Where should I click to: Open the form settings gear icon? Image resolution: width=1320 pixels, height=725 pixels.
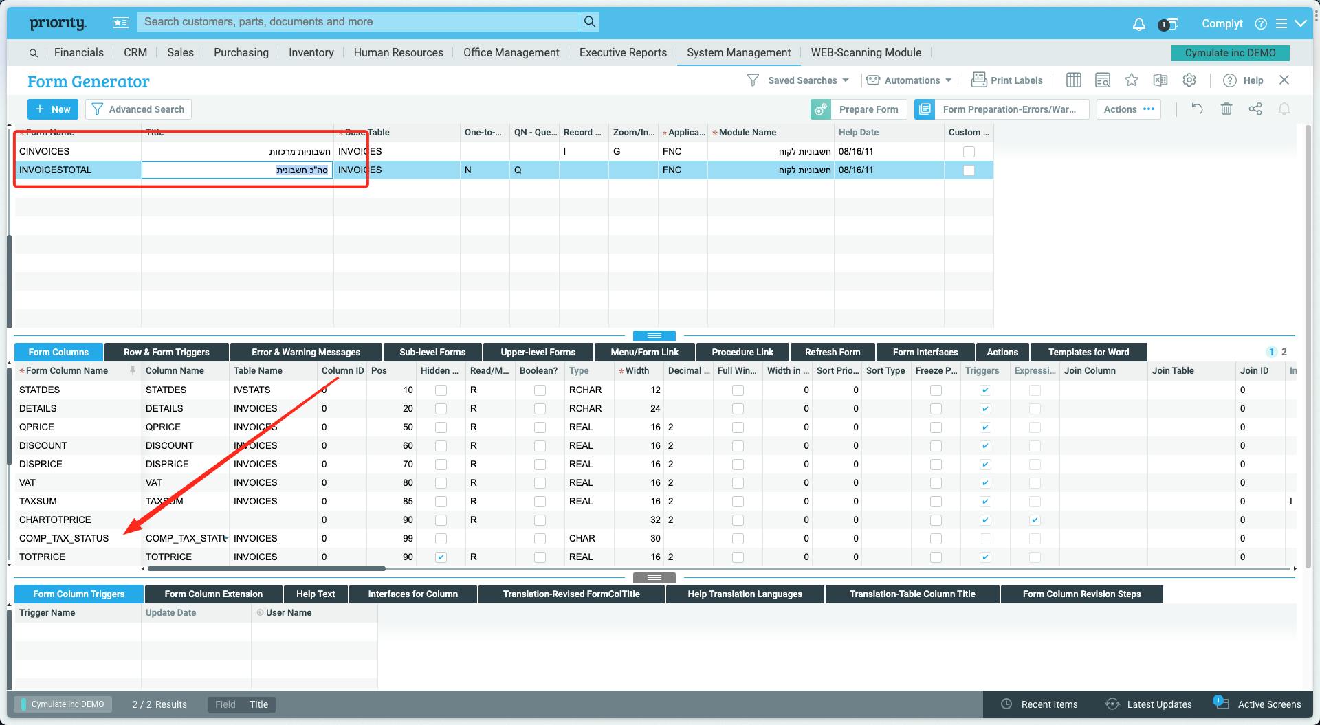click(1189, 80)
